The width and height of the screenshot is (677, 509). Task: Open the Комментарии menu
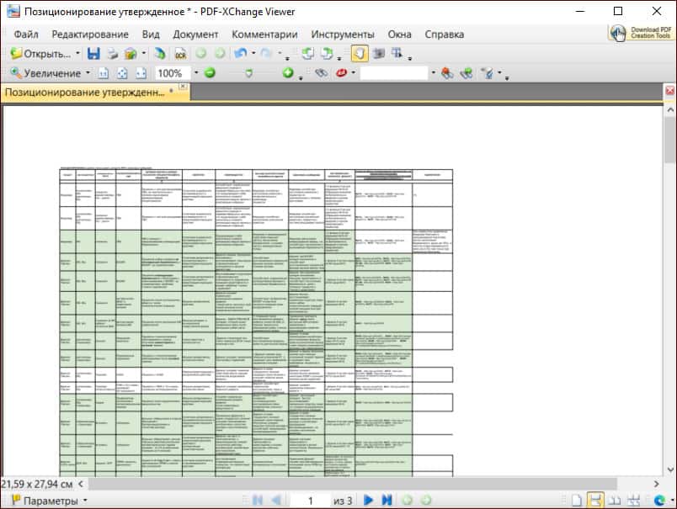pyautogui.click(x=264, y=34)
